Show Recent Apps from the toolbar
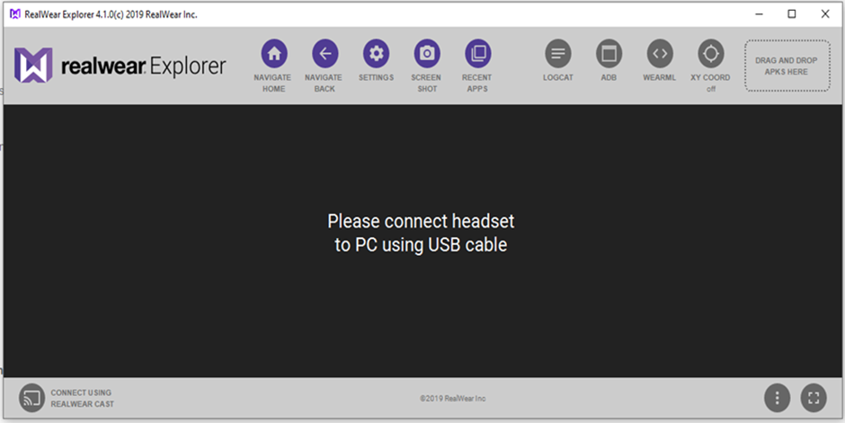The image size is (845, 423). click(477, 54)
